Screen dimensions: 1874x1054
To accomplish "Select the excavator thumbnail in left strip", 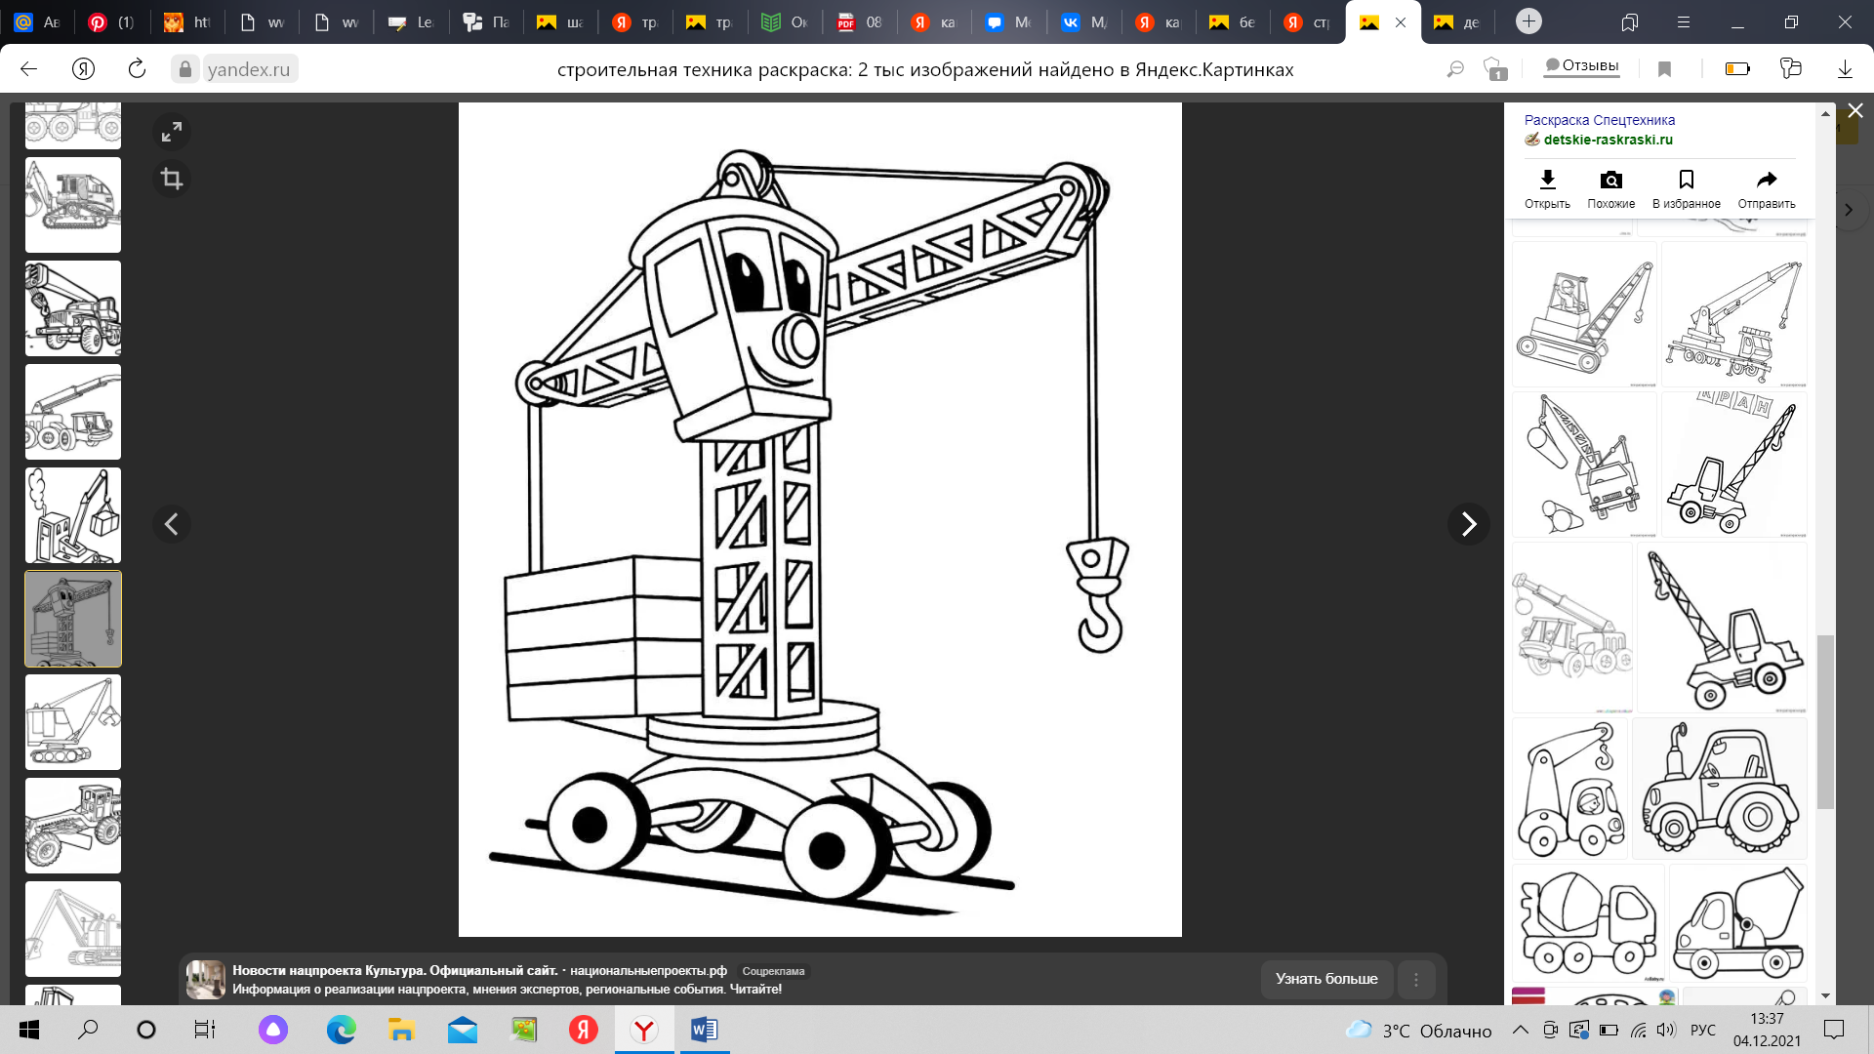I will click(x=73, y=205).
